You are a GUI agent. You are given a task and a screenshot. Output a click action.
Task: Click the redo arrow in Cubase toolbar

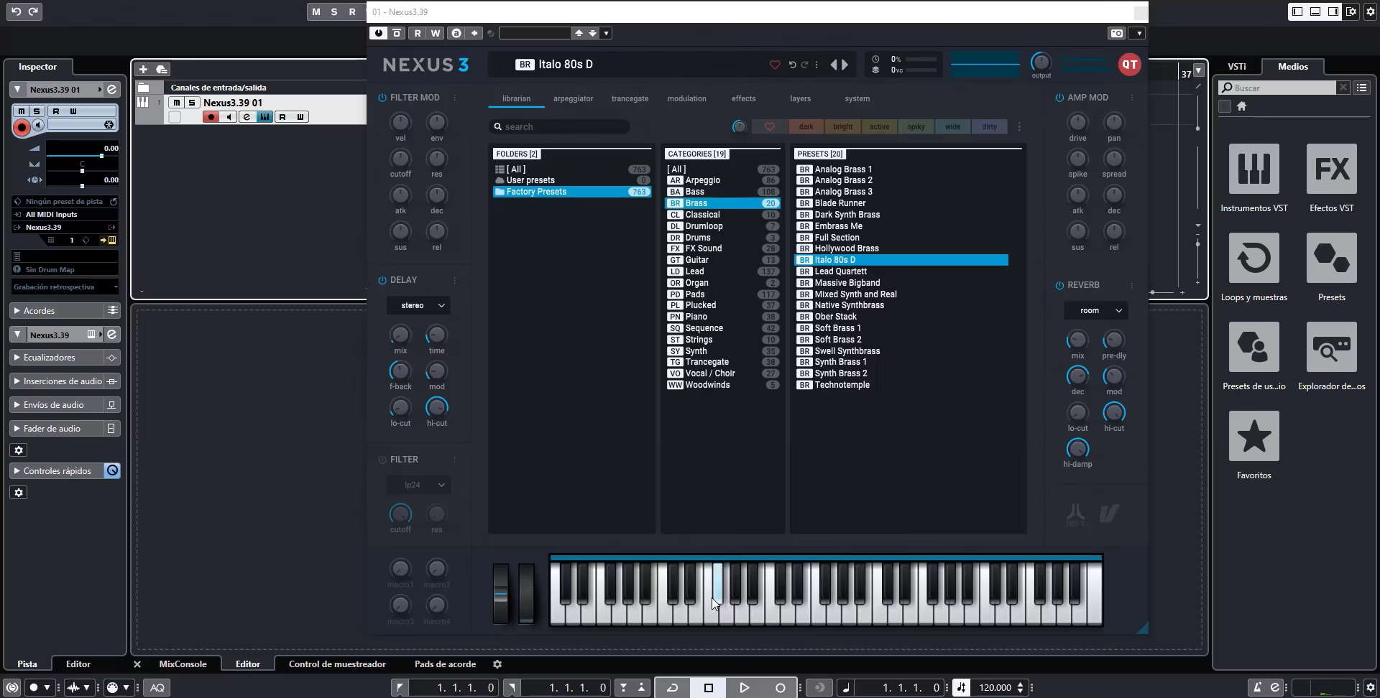pos(33,11)
